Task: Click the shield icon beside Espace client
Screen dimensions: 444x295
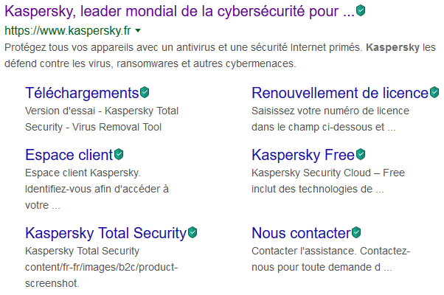Action: pyautogui.click(x=119, y=155)
